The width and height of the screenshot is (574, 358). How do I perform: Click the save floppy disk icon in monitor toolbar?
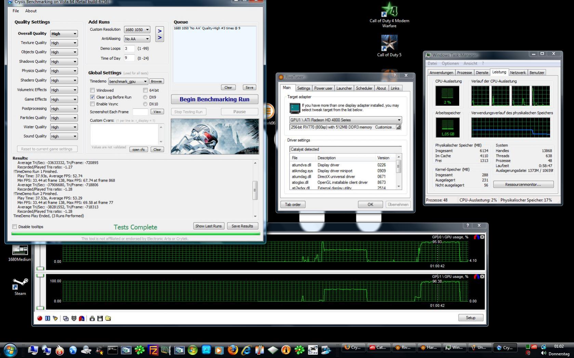pyautogui.click(x=100, y=318)
